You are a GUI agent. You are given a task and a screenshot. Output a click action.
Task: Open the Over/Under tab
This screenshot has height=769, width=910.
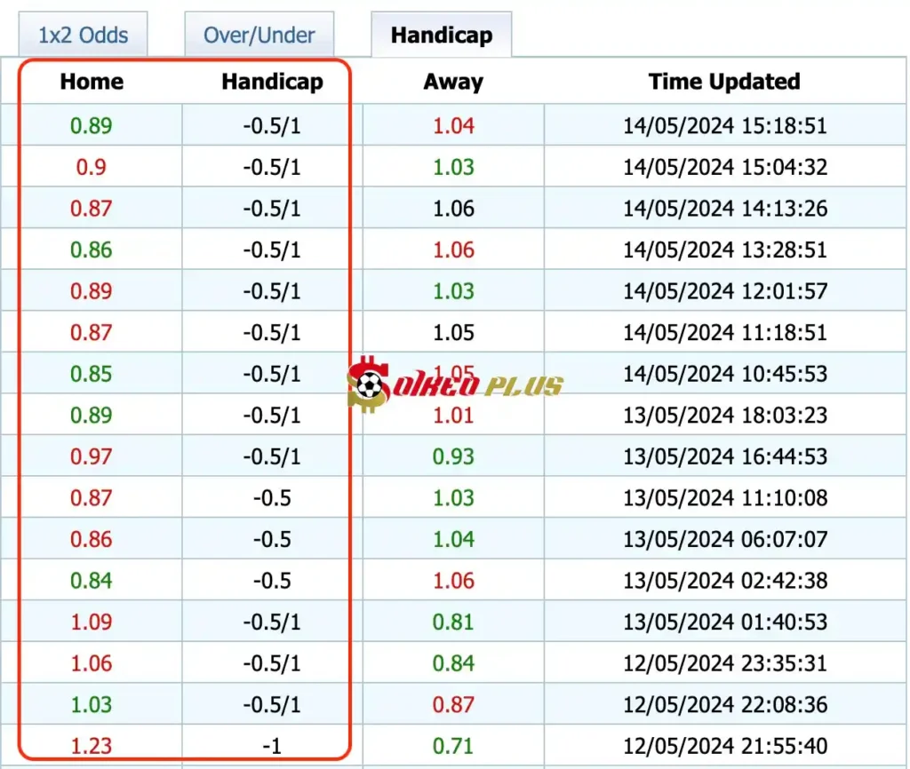[259, 36]
